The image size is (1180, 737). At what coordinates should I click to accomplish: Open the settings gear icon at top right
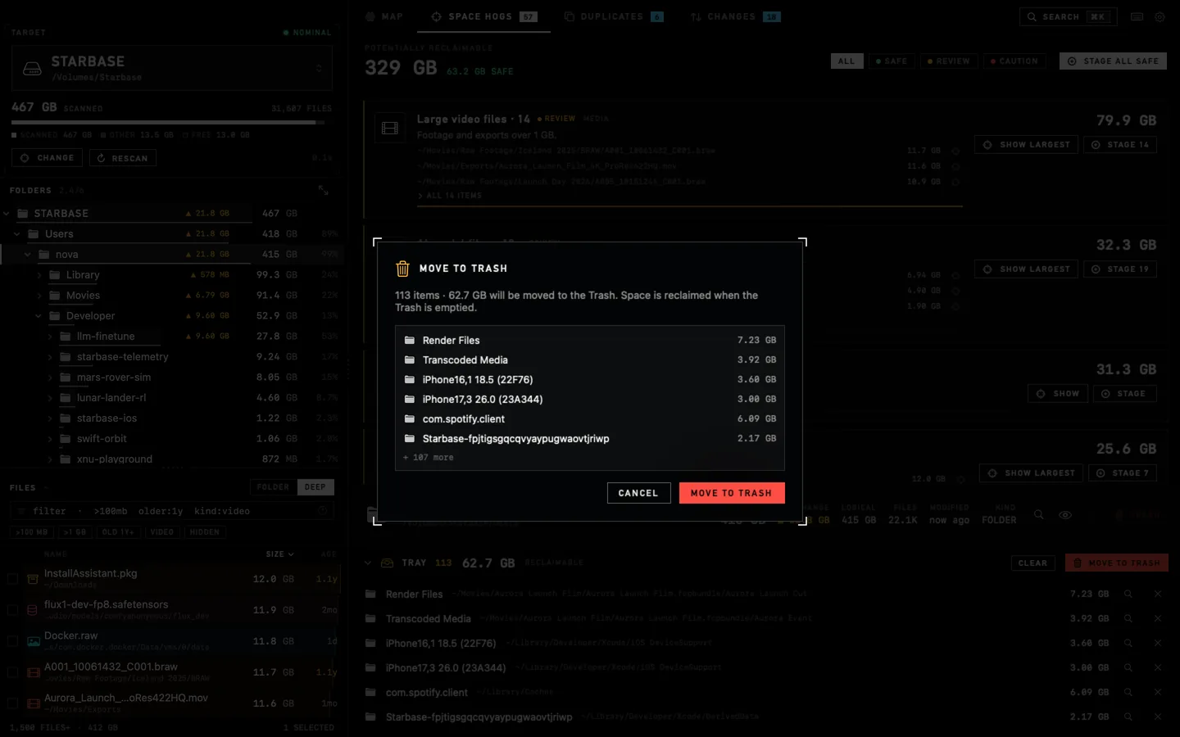point(1160,16)
